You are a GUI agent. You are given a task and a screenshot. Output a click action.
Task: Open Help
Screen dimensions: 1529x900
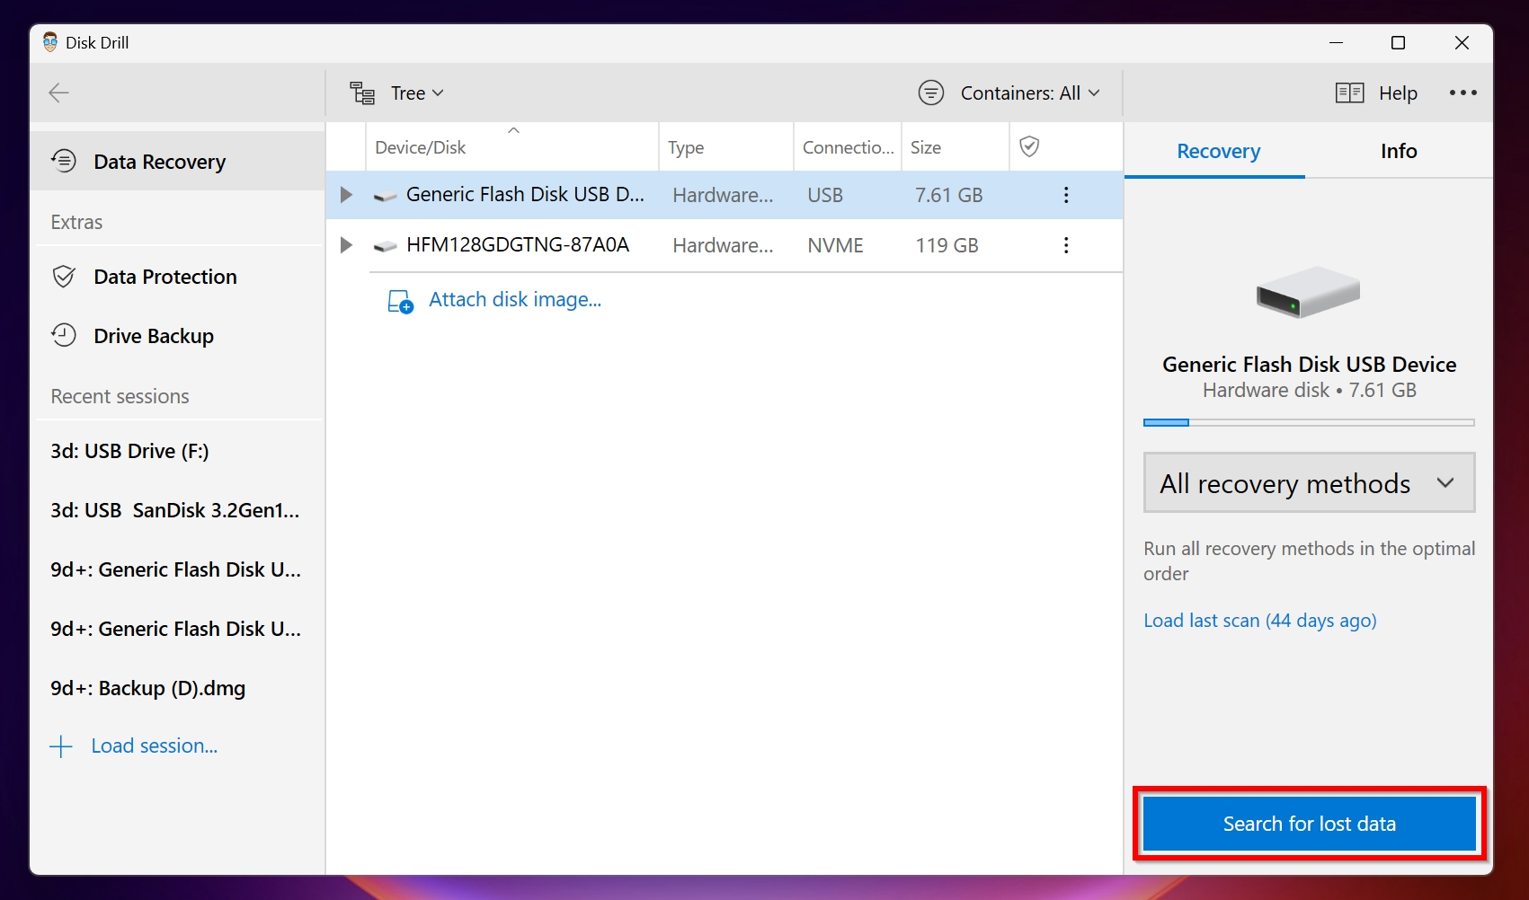(x=1398, y=93)
